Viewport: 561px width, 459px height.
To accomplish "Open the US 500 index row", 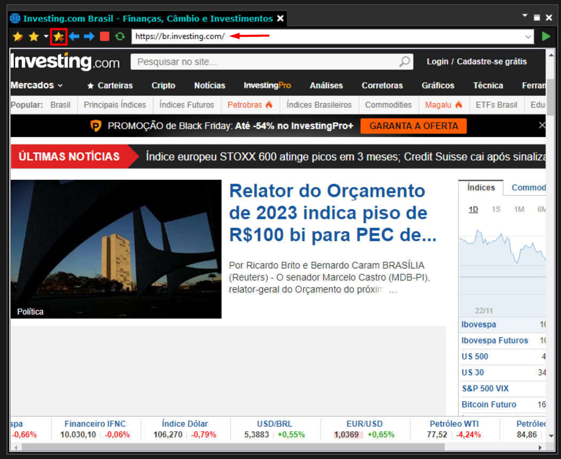I will (x=502, y=357).
